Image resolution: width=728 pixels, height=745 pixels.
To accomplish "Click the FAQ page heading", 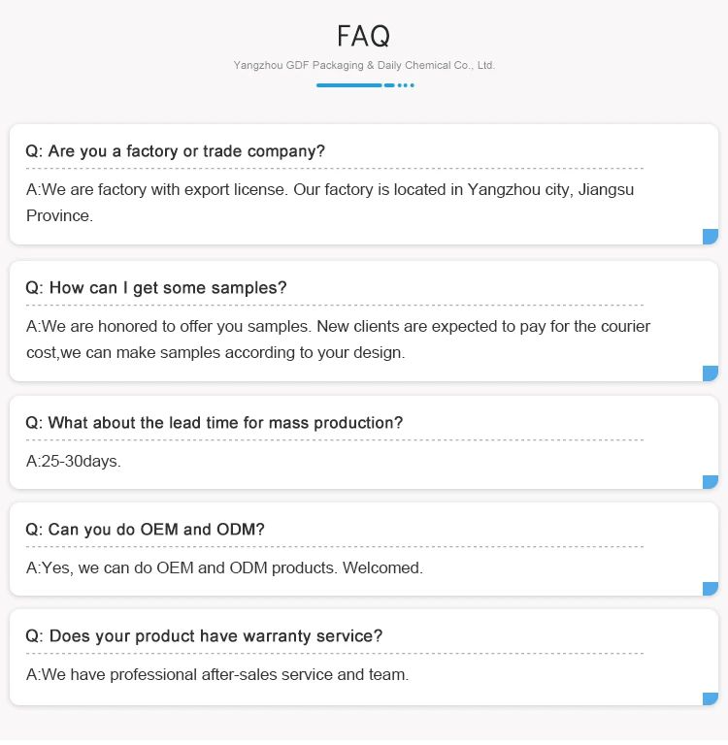I will click(x=364, y=37).
